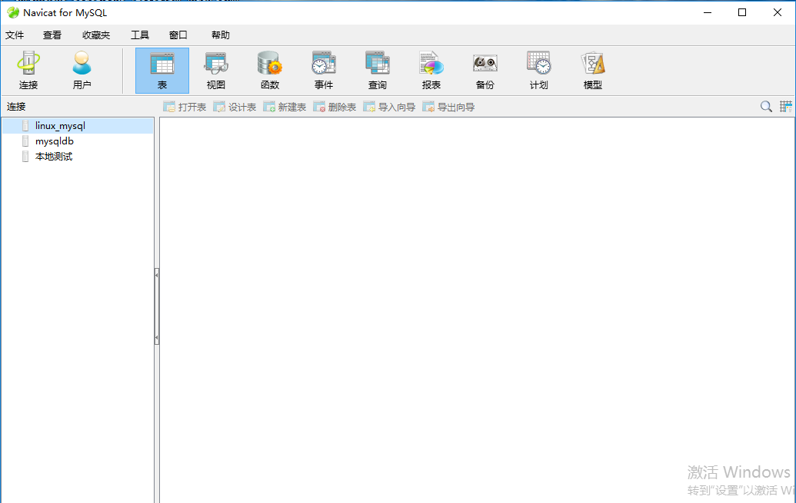796x503 pixels.
Task: Select the linux_mysql connection
Action: tap(60, 126)
